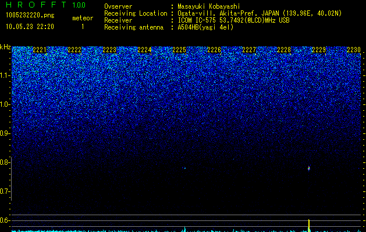Click the 0.6 kHz axis label

(5, 220)
